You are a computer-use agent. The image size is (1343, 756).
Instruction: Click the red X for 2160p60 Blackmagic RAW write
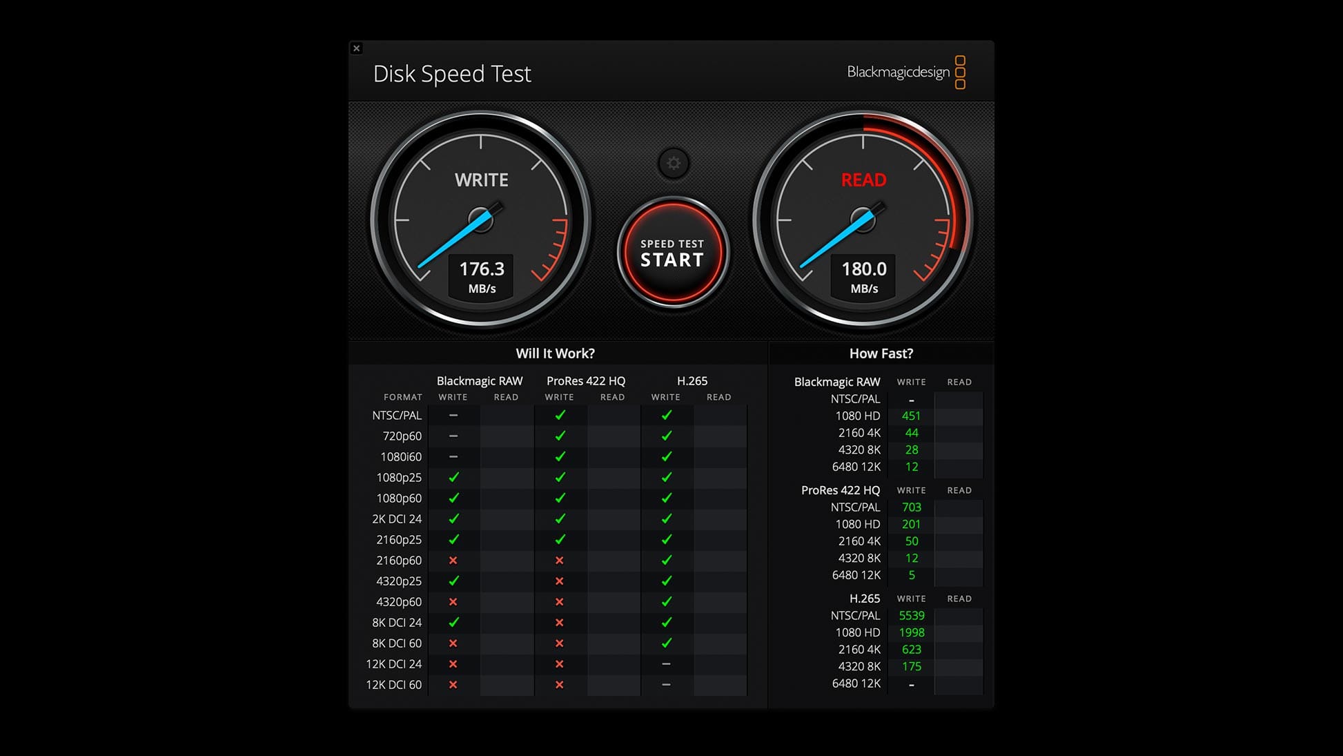click(x=453, y=560)
